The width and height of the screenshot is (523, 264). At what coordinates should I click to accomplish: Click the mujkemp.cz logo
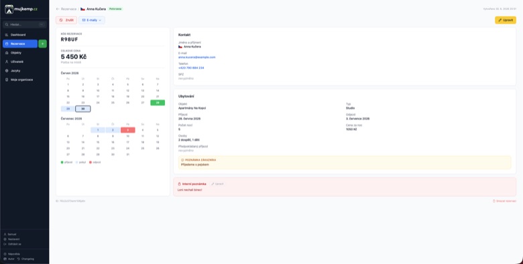(21, 9)
